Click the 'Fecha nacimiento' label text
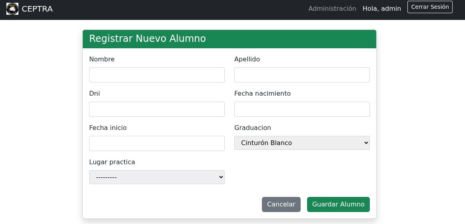The width and height of the screenshot is (465, 224). pos(262,94)
